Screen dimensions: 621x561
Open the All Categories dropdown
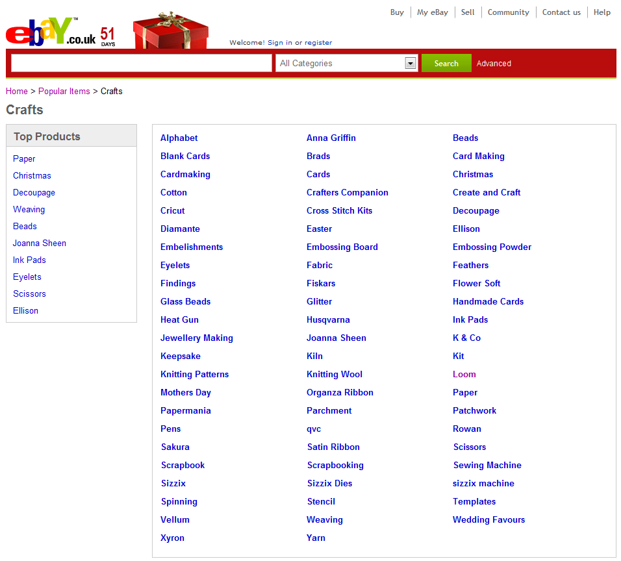coord(346,62)
